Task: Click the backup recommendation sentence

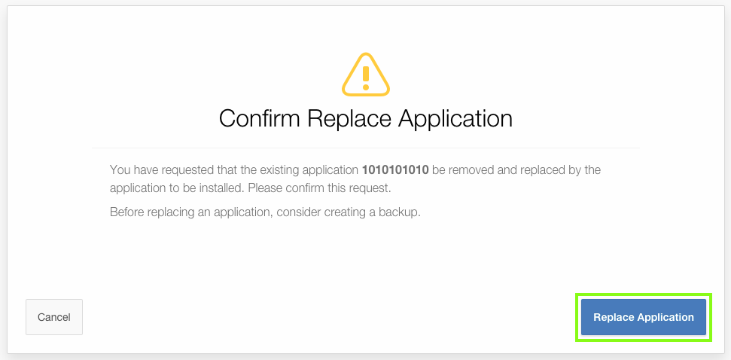Action: 264,212
